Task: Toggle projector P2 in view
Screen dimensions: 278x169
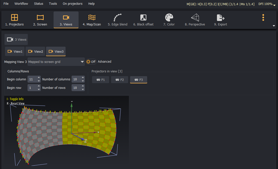Action: [120, 80]
